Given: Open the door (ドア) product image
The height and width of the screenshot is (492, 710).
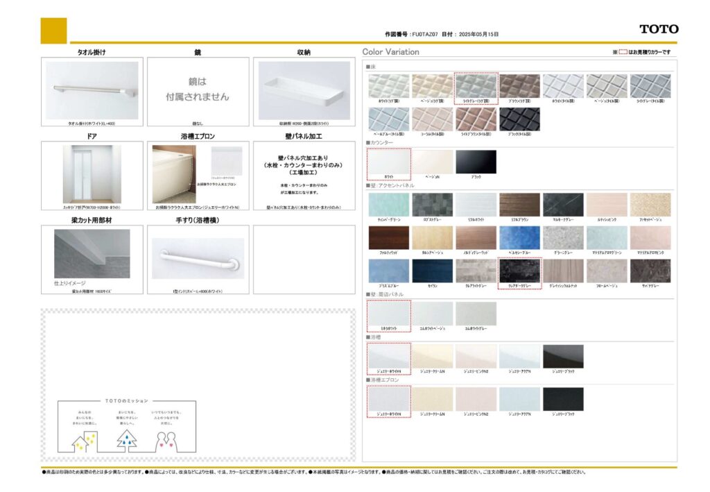Looking at the screenshot, I should (x=92, y=173).
